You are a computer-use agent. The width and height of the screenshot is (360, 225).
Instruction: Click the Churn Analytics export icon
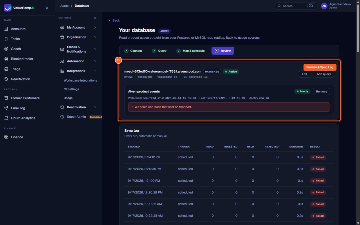point(6,118)
